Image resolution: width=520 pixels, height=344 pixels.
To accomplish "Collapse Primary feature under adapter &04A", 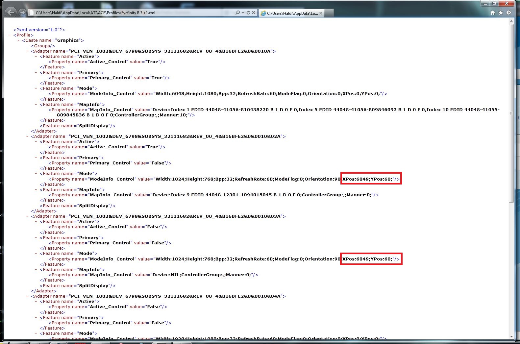I will [x=36, y=317].
